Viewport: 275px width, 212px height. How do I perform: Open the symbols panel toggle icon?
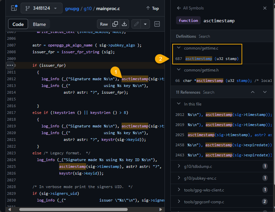click(x=157, y=24)
